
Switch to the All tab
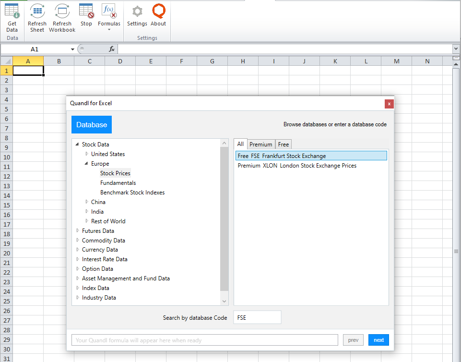[x=240, y=144]
